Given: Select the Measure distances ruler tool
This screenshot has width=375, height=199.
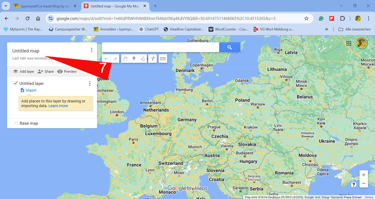Looking at the screenshot, I should (x=163, y=59).
